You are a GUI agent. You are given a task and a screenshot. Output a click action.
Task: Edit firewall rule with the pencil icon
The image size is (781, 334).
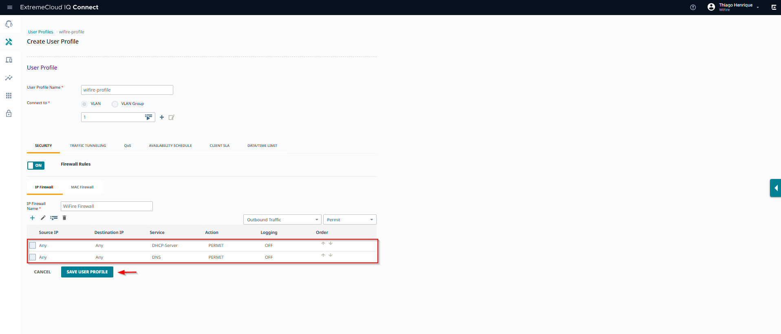[x=43, y=218]
